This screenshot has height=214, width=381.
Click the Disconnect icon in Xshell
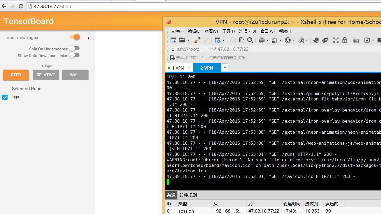pyautogui.click(x=206, y=40)
